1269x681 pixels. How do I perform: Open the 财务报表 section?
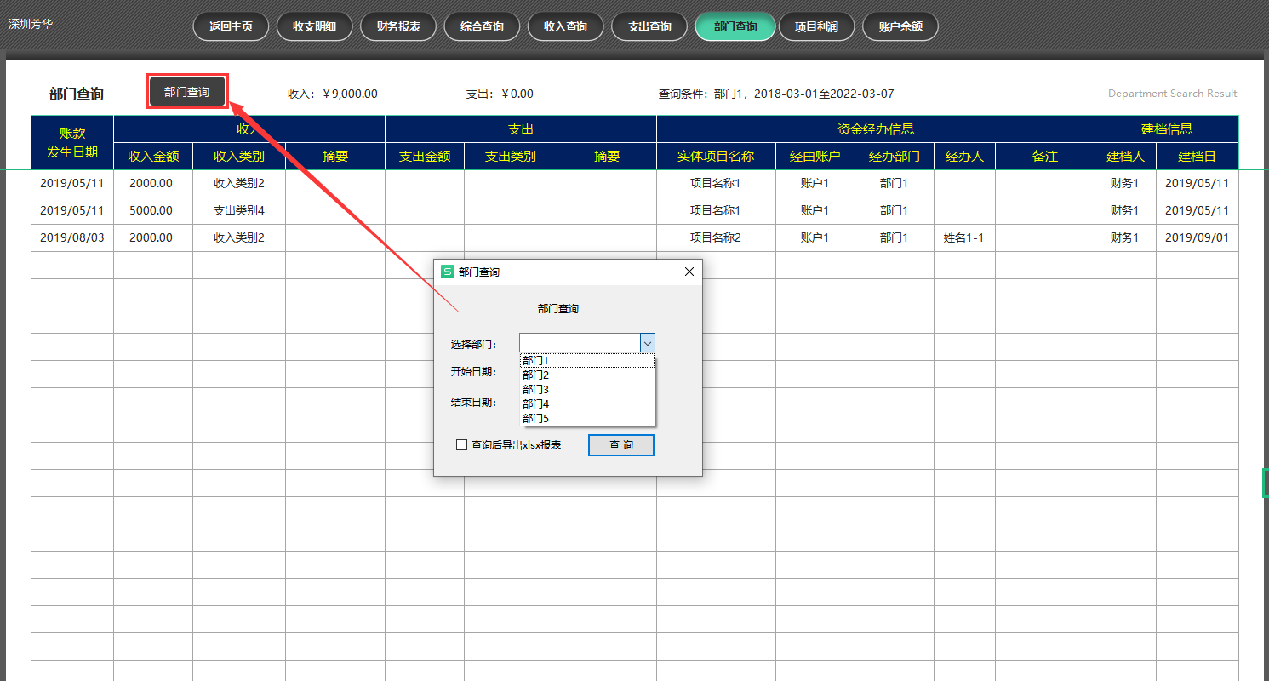(x=397, y=26)
